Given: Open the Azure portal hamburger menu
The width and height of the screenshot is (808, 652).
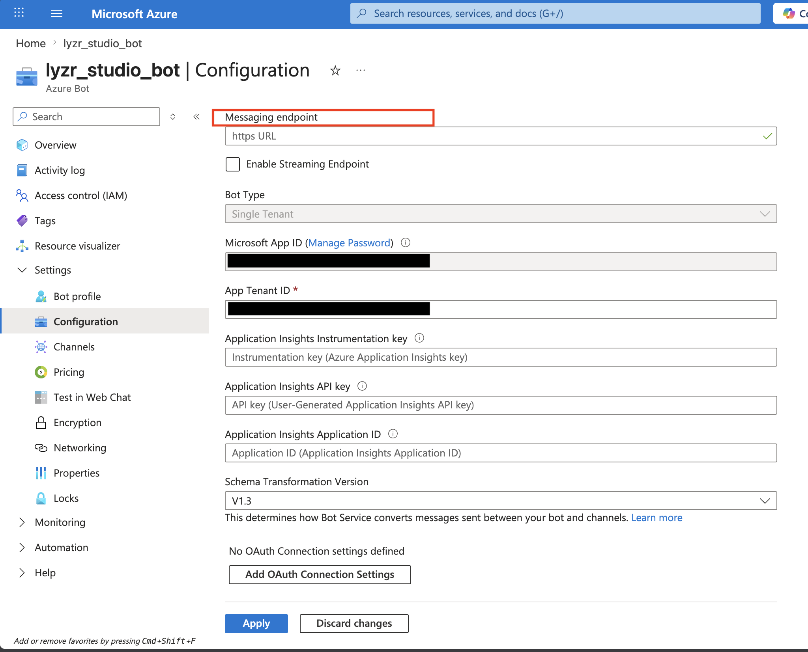Looking at the screenshot, I should pyautogui.click(x=57, y=14).
